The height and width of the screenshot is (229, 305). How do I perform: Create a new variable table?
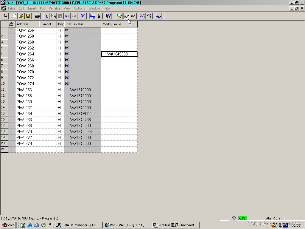click(14, 16)
